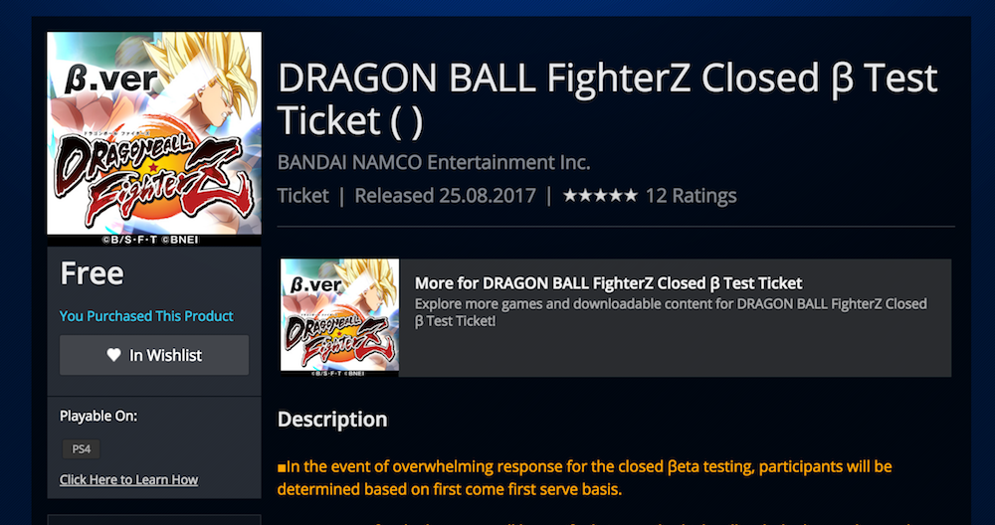This screenshot has width=995, height=525.
Task: Open the Click Here to Learn How link
Action: pos(128,479)
